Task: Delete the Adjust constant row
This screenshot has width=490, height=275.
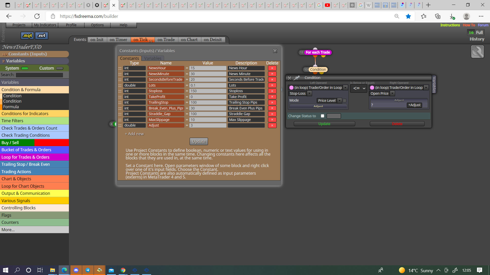Action: click(x=272, y=126)
